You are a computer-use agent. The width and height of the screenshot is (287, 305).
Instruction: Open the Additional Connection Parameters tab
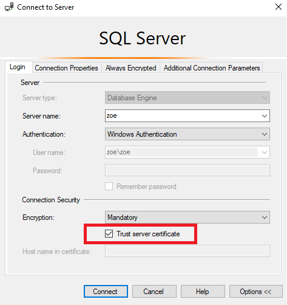212,68
